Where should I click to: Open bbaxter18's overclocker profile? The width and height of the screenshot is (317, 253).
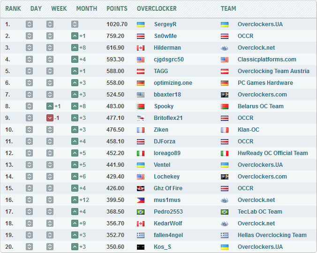pos(167,95)
